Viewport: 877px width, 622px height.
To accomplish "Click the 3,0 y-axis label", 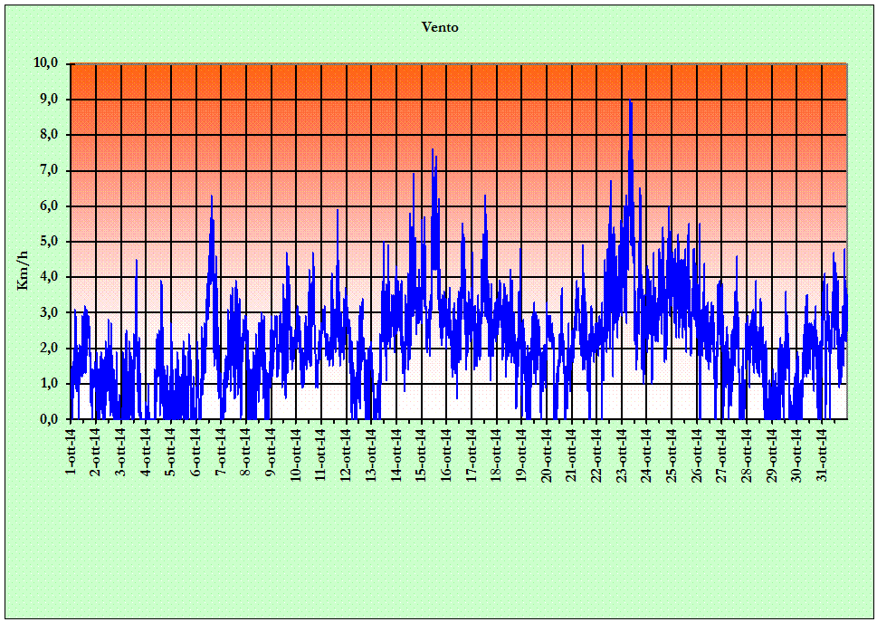I will coord(49,312).
